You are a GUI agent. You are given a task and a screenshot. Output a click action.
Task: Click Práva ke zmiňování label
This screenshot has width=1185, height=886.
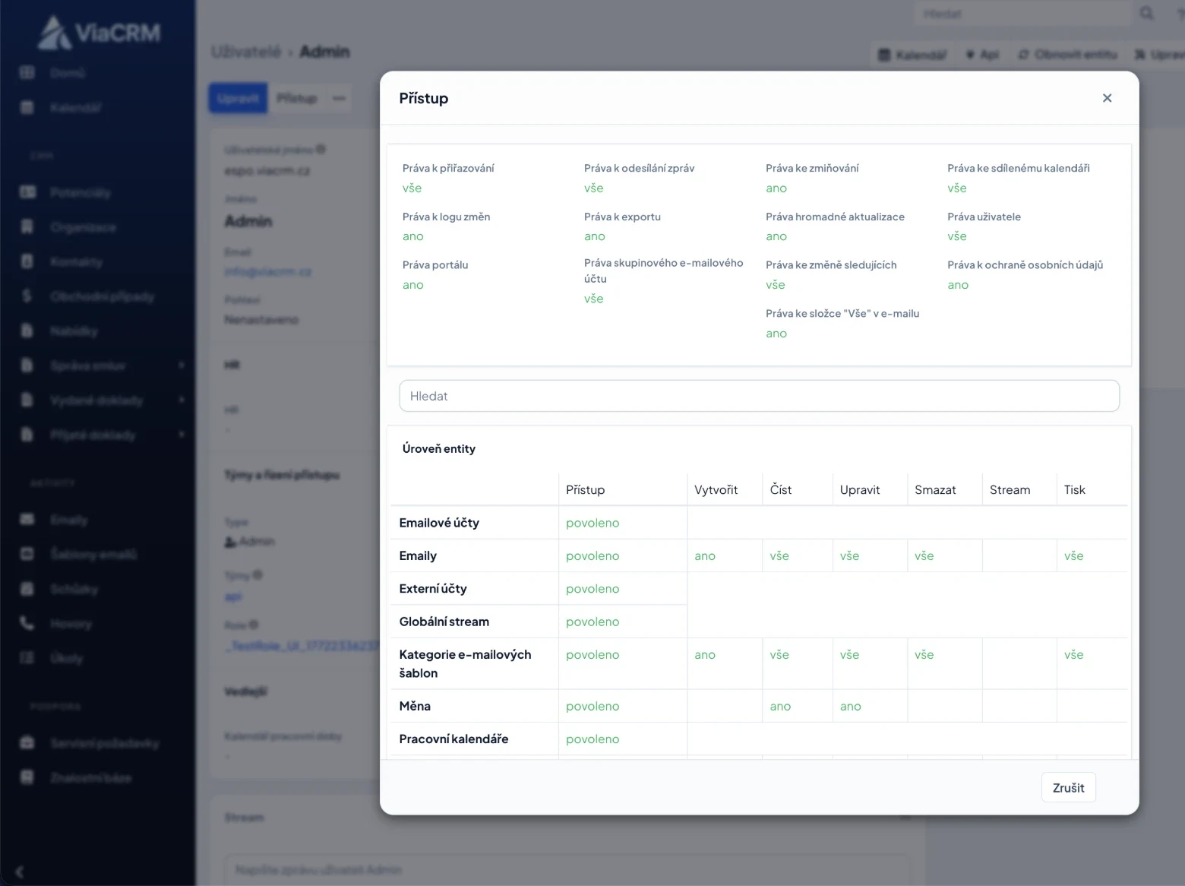(812, 168)
